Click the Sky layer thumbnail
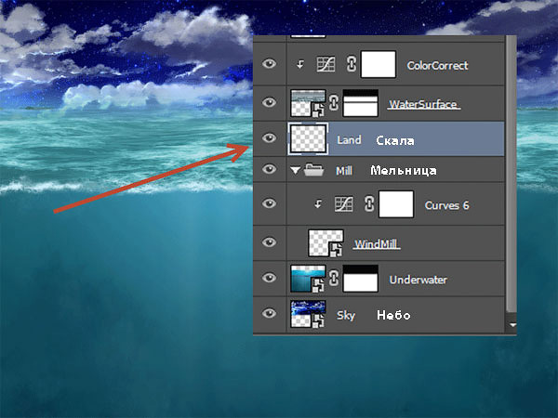This screenshot has width=558, height=418. click(x=308, y=314)
